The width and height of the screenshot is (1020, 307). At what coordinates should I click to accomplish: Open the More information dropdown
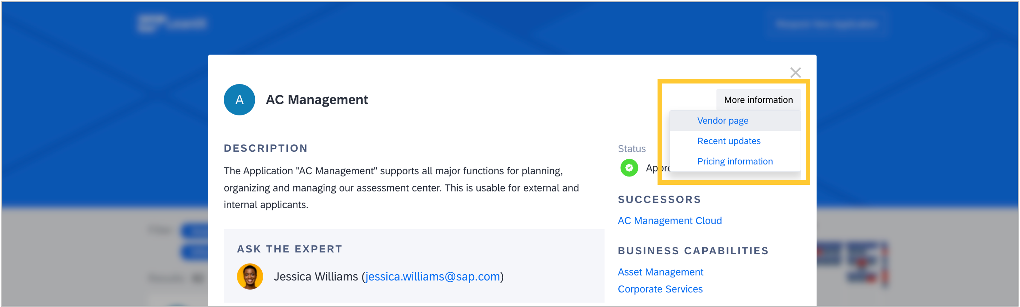(758, 100)
